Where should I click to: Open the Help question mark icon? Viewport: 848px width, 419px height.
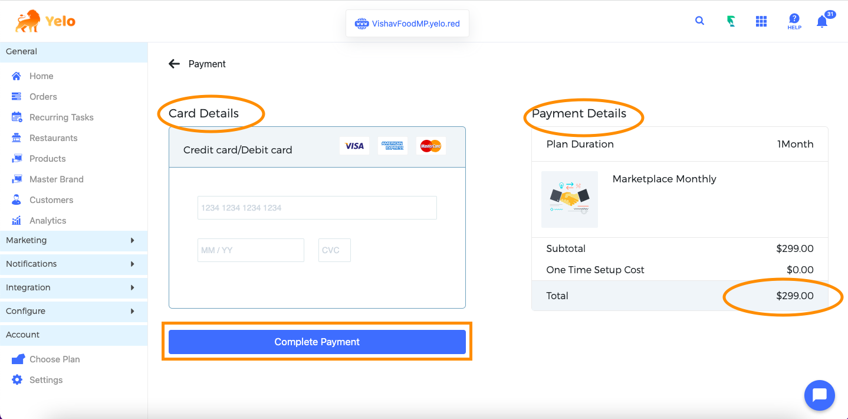pyautogui.click(x=794, y=21)
